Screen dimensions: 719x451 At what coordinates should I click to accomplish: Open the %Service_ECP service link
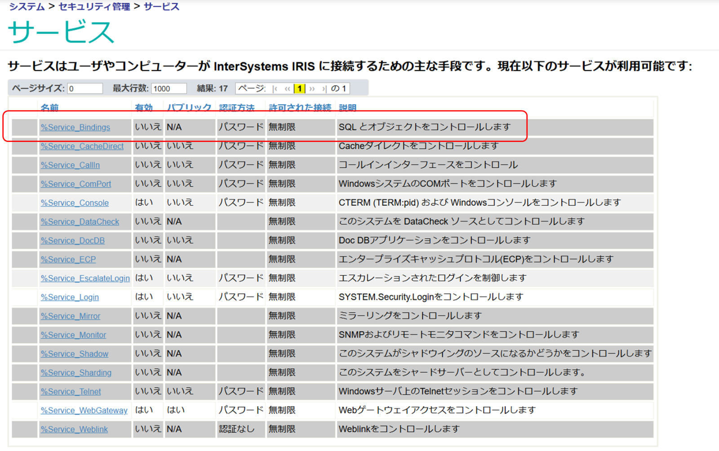(x=68, y=260)
